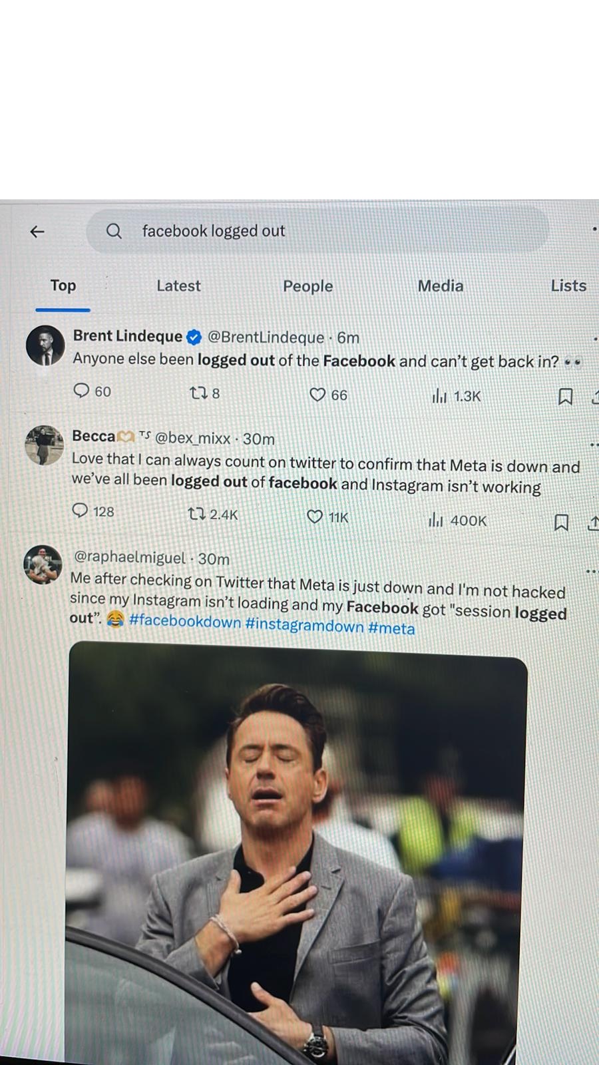Image resolution: width=599 pixels, height=1065 pixels.
Task: Retweet Brent Lindeque's post
Action: (198, 393)
